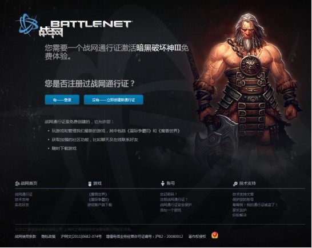Open the 《星际争霸II》 footer link
Image resolution: width=312 pixels, height=248 pixels.
pos(99,199)
